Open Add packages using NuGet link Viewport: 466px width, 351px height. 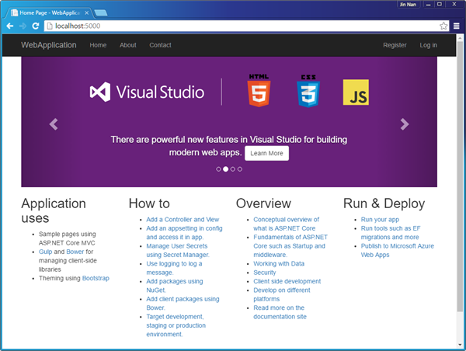point(175,286)
